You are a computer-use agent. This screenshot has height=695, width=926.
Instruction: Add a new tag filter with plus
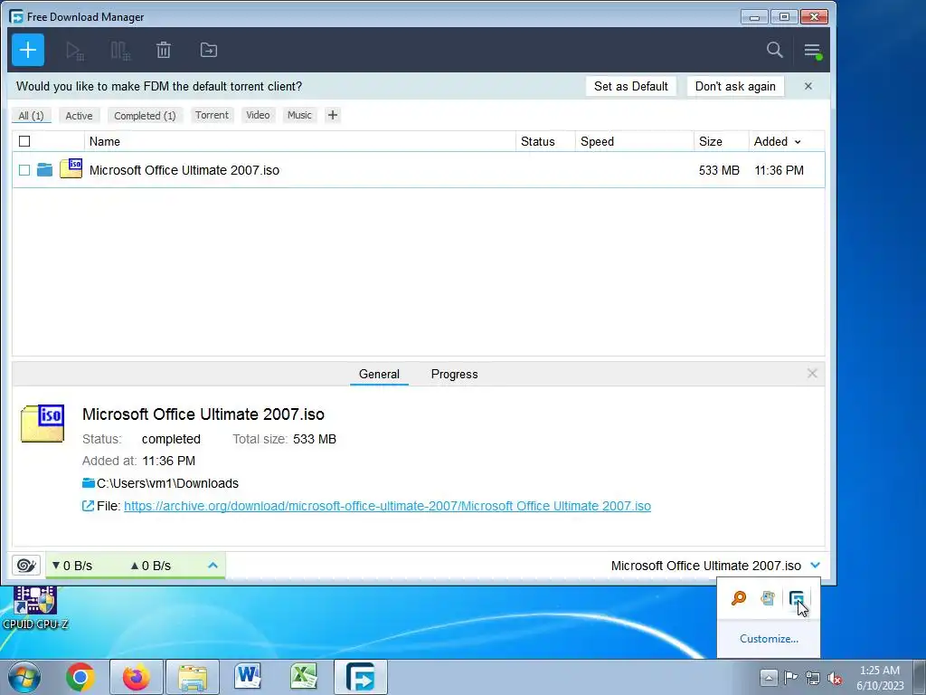(x=333, y=115)
